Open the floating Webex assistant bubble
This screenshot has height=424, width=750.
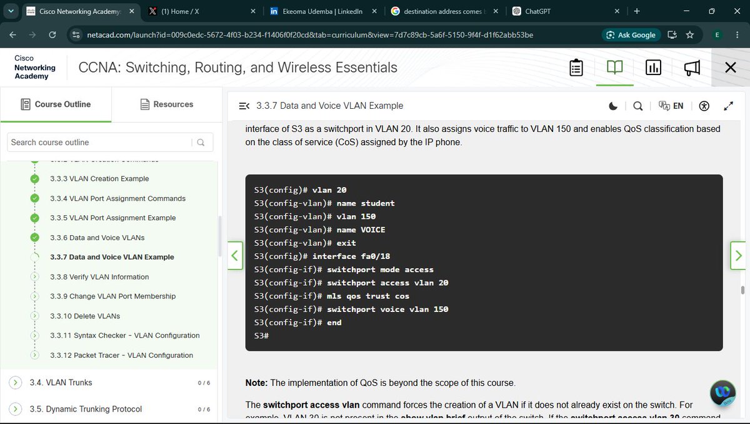coord(723,392)
